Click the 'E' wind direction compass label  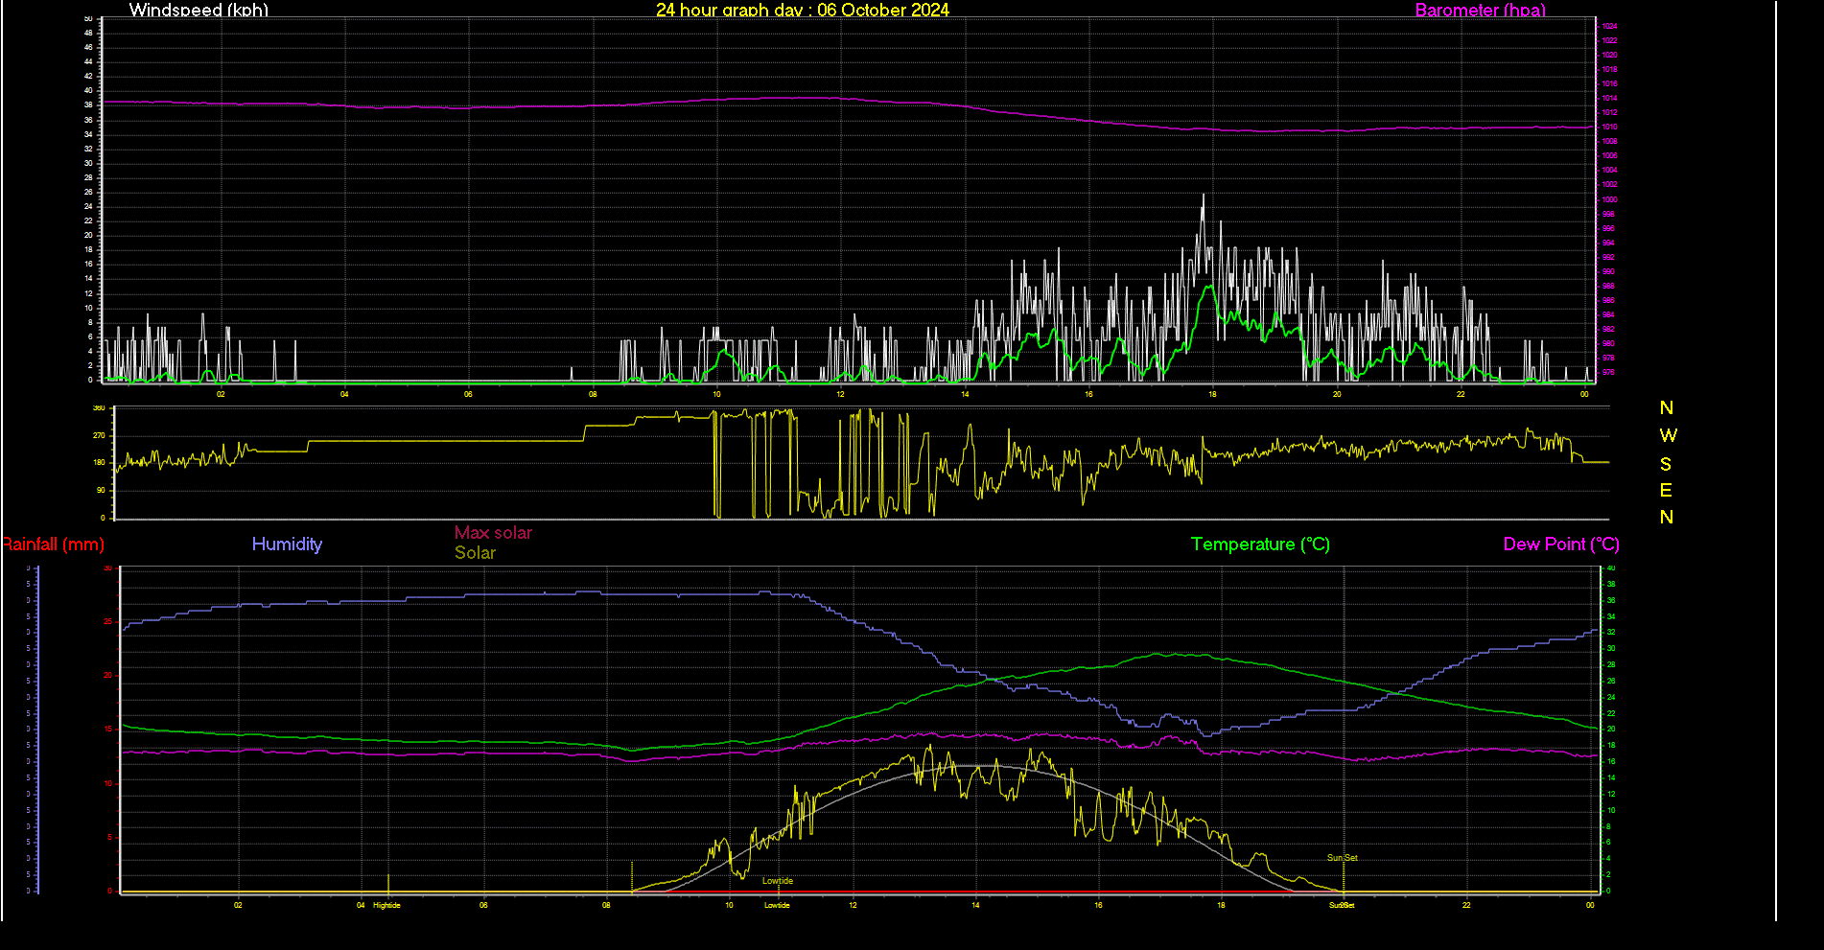[x=1666, y=491]
